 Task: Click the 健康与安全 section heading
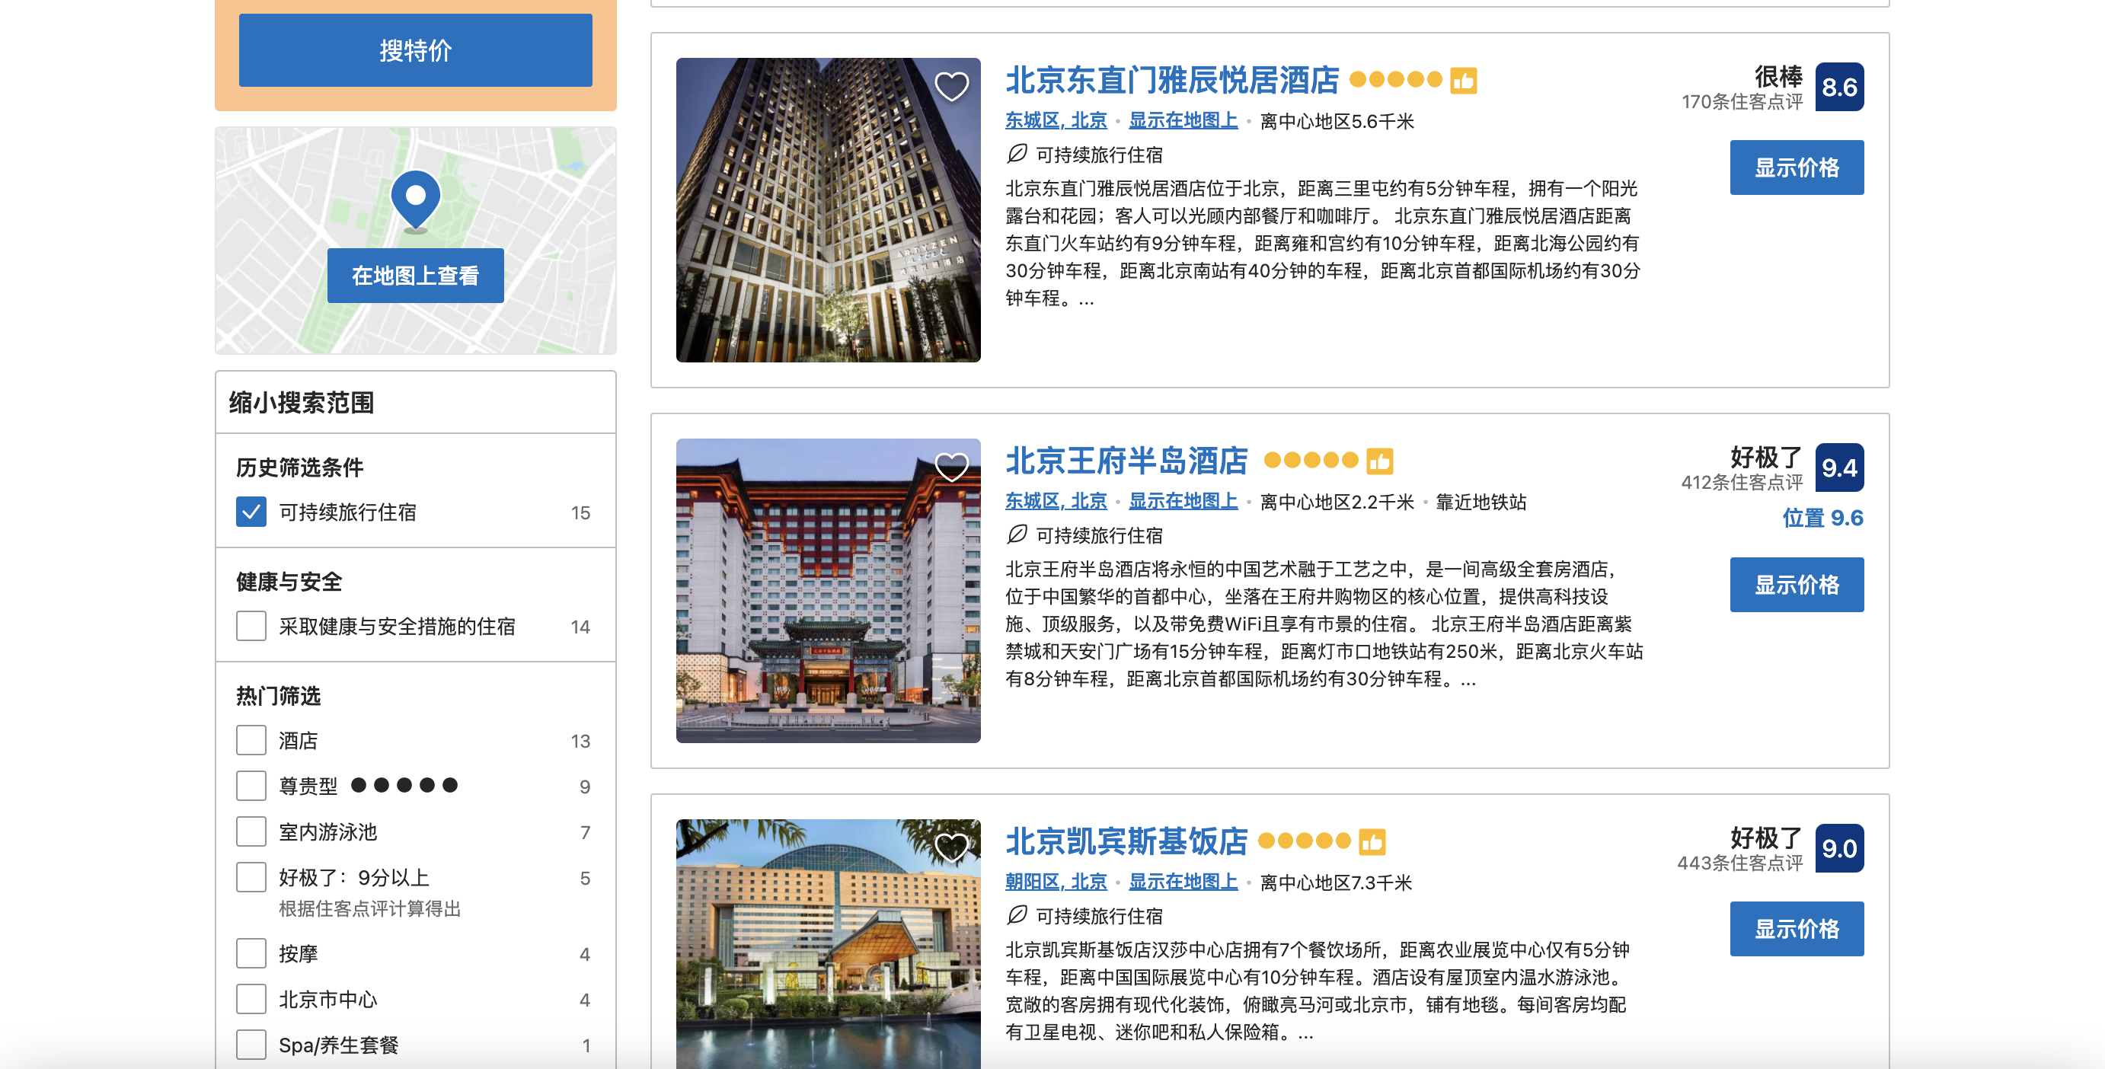[x=289, y=582]
